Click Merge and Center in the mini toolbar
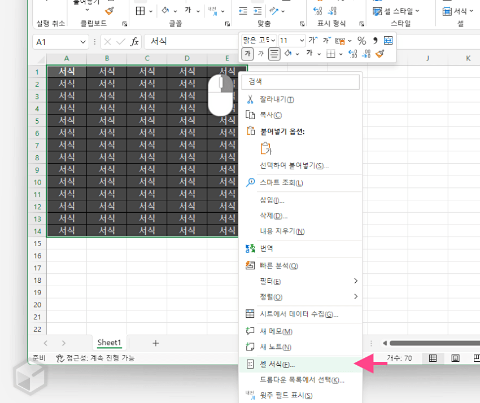This screenshot has height=403, width=480. point(388,41)
